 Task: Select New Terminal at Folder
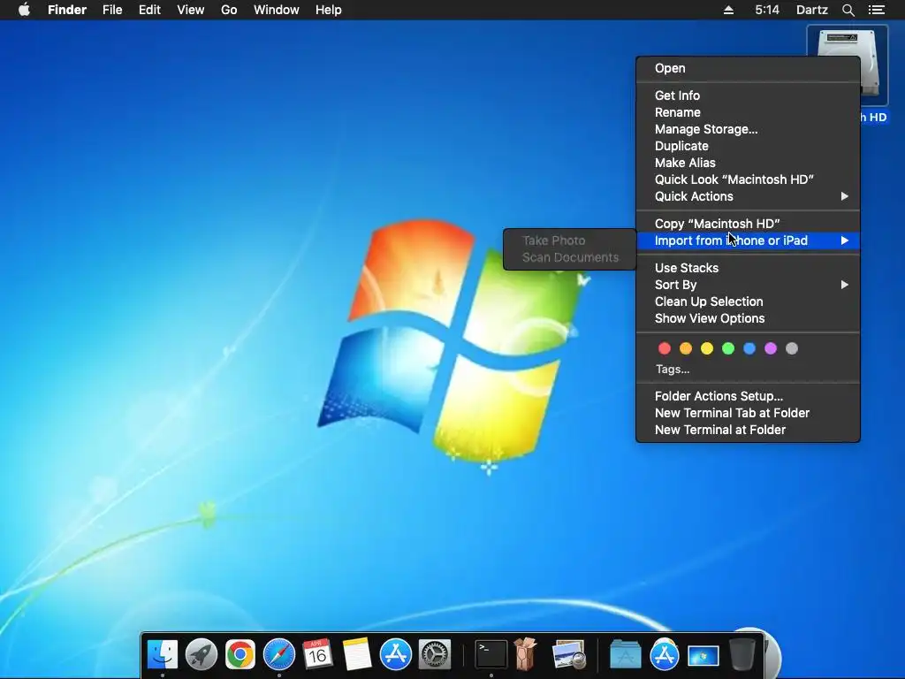748,430
